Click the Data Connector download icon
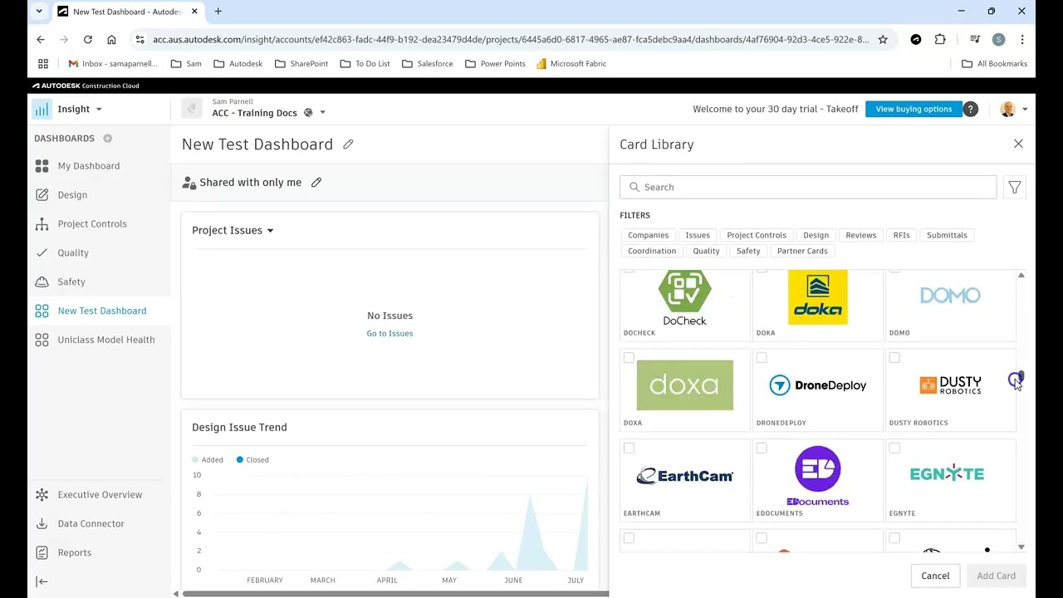1063x598 pixels. pos(42,524)
